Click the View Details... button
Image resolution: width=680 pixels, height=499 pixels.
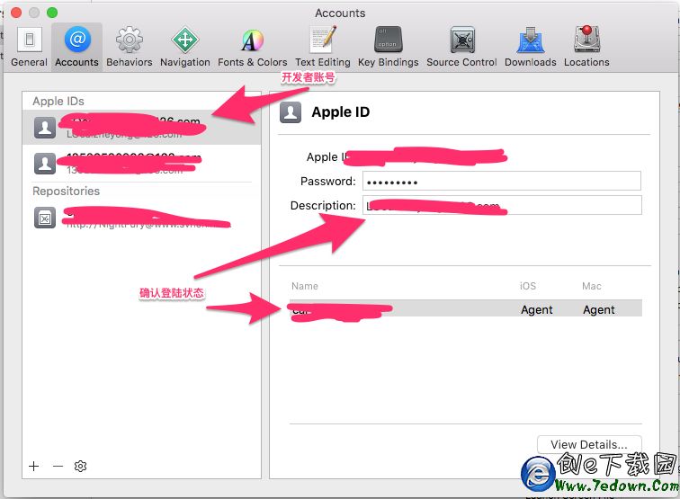point(589,444)
